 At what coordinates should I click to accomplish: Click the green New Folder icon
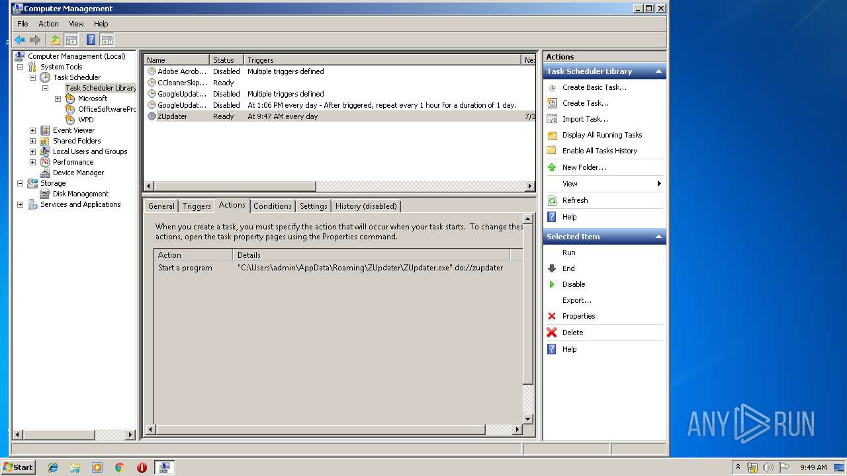coord(552,167)
